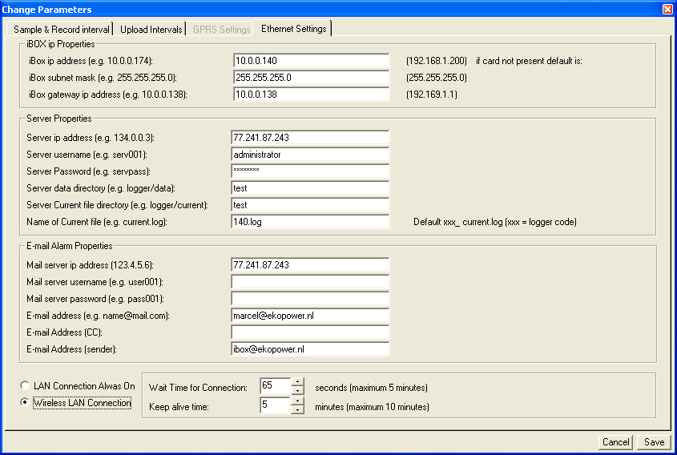Viewport: 677px width, 455px height.
Task: Close the Change Parameters dialog
Action: click(667, 9)
